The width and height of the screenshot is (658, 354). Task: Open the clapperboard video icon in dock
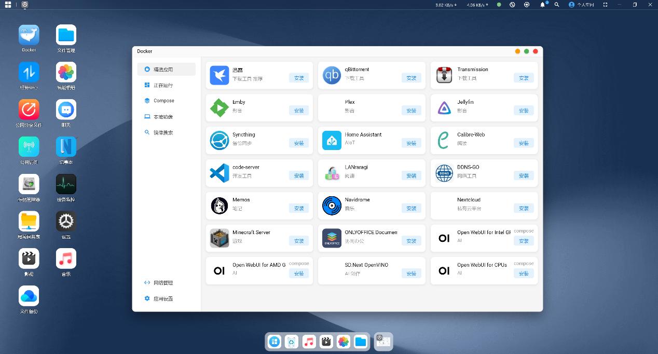coord(326,342)
